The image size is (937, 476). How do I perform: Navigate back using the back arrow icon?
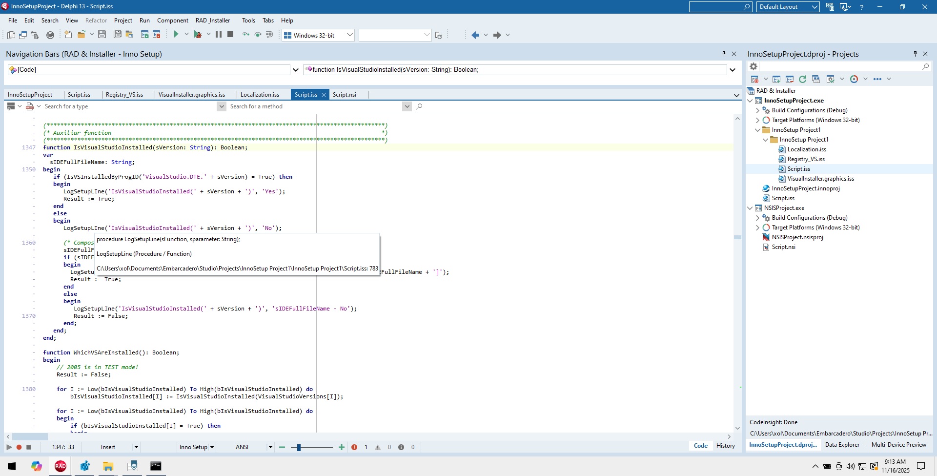pos(476,35)
